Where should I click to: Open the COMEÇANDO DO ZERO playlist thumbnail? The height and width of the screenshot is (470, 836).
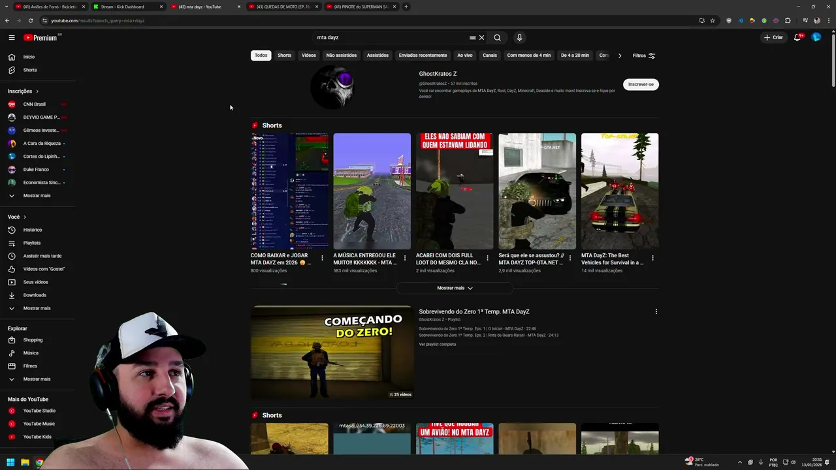point(332,352)
